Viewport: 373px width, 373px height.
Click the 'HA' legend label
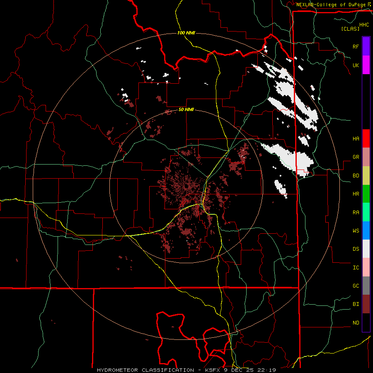click(x=356, y=139)
